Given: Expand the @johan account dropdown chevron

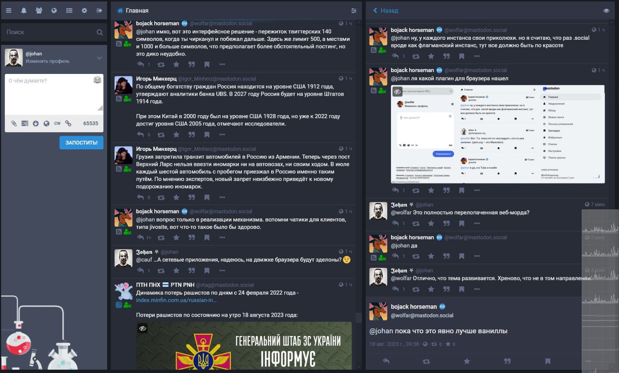Looking at the screenshot, I should pyautogui.click(x=99, y=58).
